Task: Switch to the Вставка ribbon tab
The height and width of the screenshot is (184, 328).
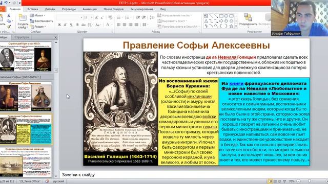Action: click(x=33, y=9)
